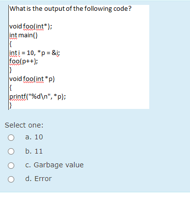Click the "Select one:" prompt text

pyautogui.click(x=24, y=125)
